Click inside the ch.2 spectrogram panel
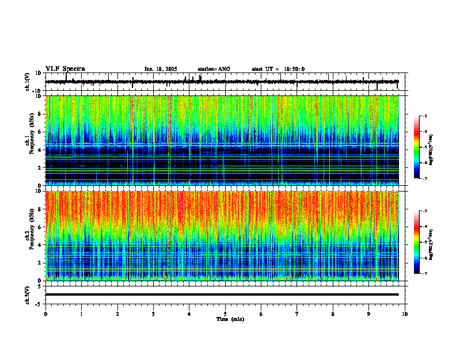The image size is (456, 352). coord(222,236)
